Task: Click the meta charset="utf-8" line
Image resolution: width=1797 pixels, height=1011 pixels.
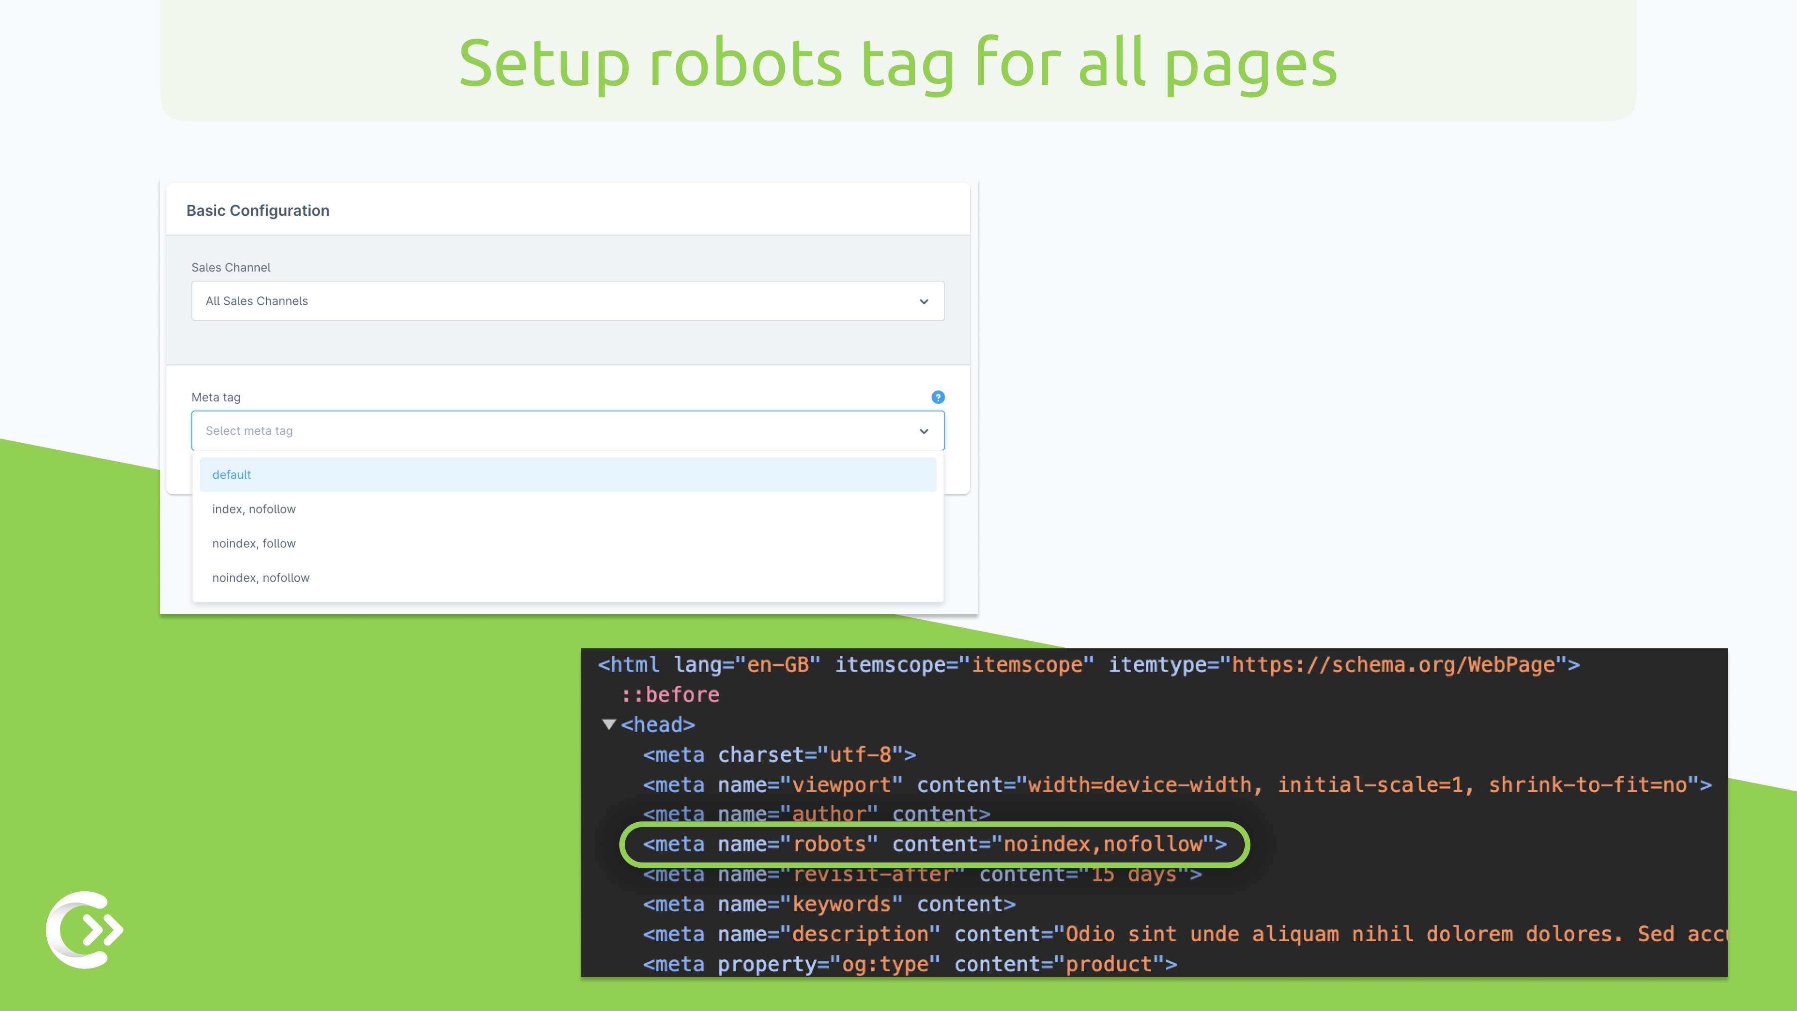Action: [779, 754]
